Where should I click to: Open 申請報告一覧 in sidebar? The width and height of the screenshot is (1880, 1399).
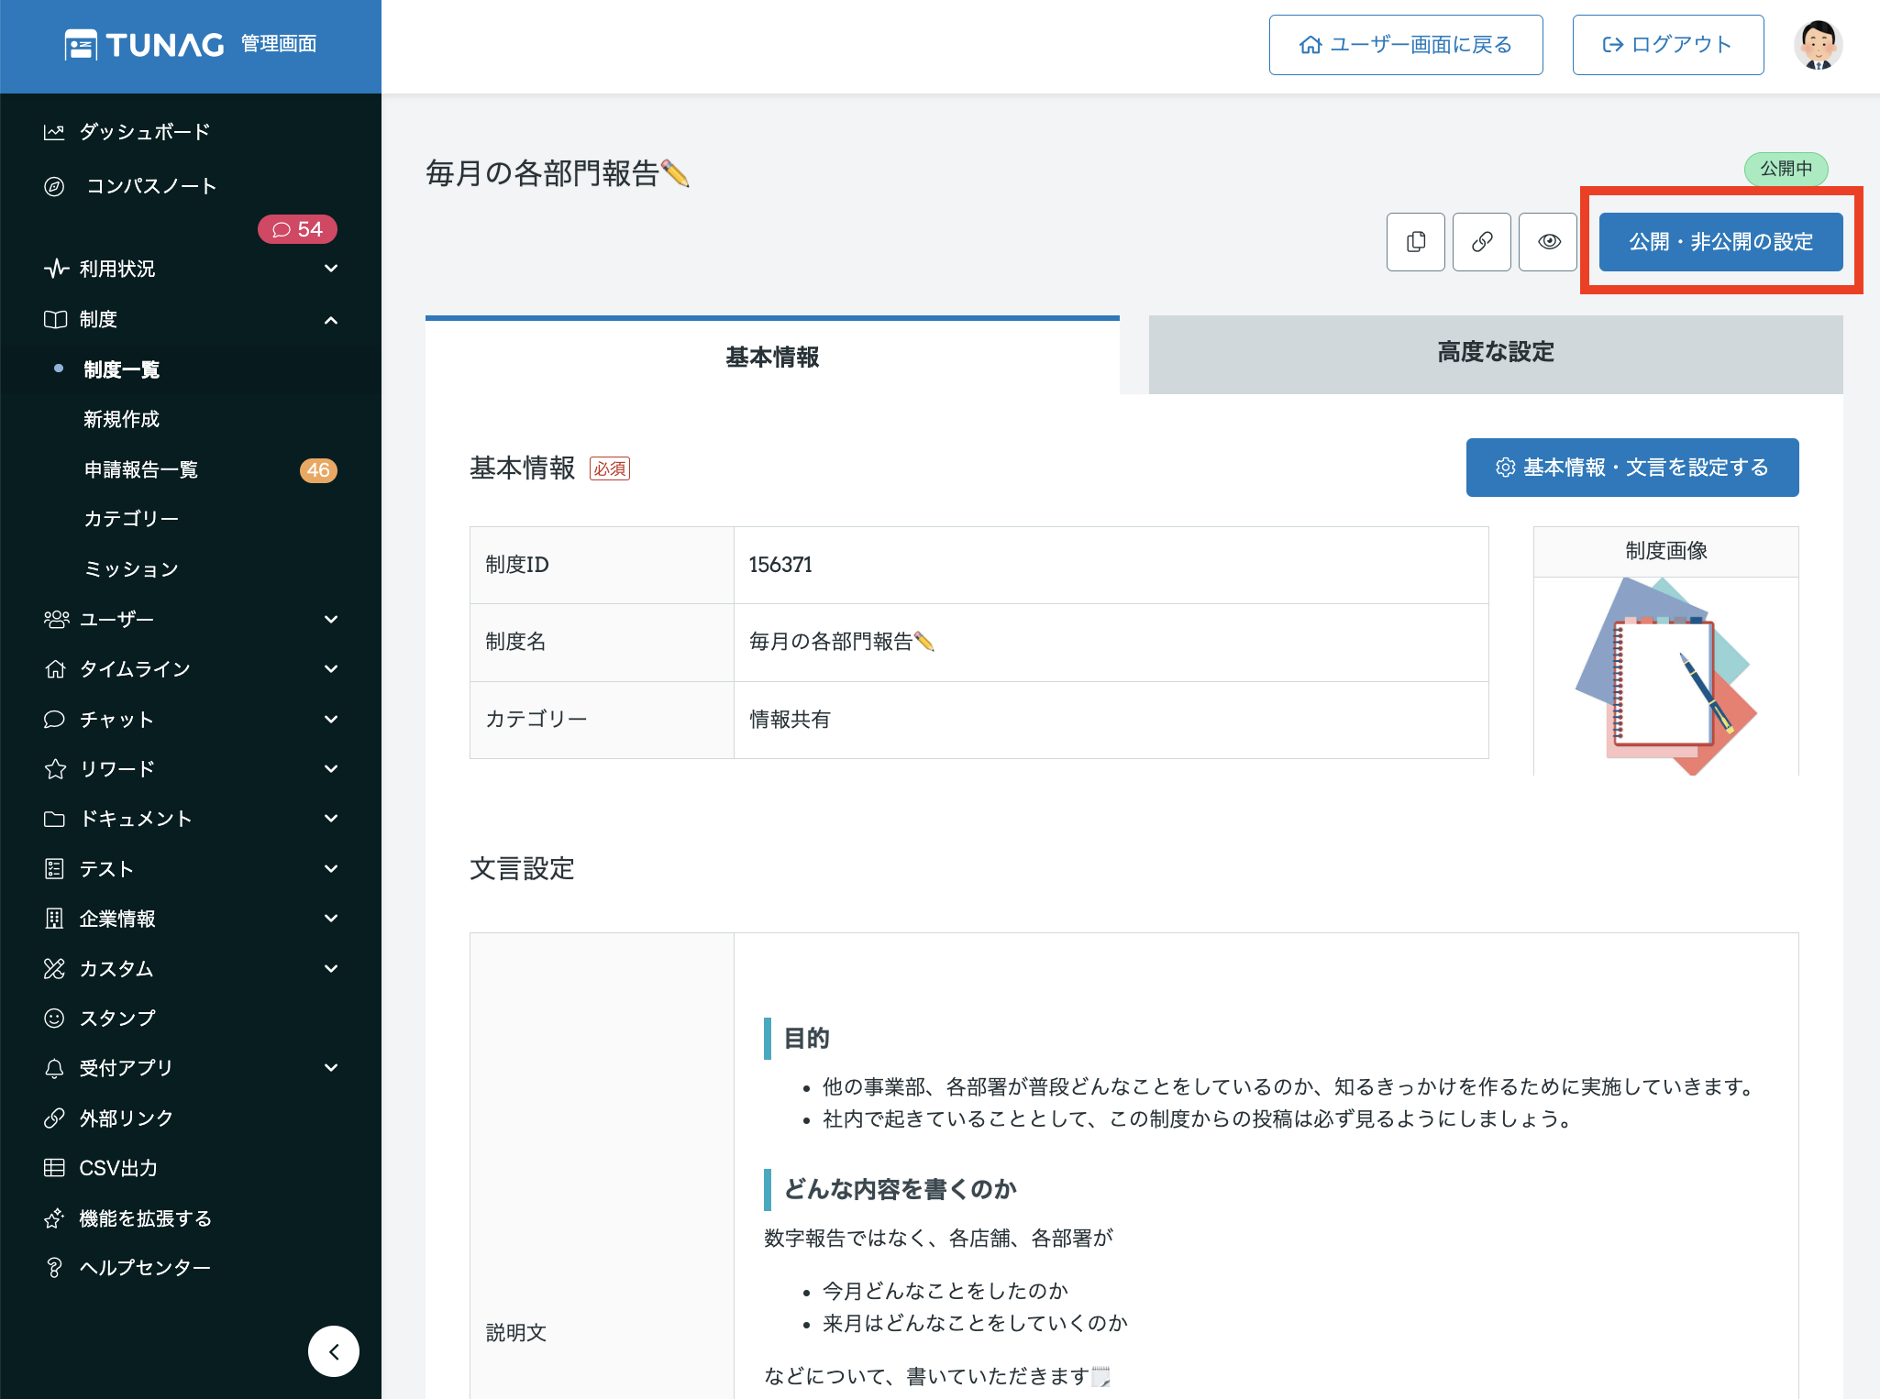(141, 469)
